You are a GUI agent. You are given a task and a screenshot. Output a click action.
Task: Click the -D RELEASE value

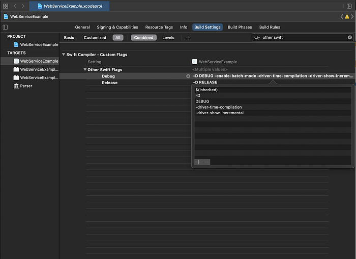[205, 82]
